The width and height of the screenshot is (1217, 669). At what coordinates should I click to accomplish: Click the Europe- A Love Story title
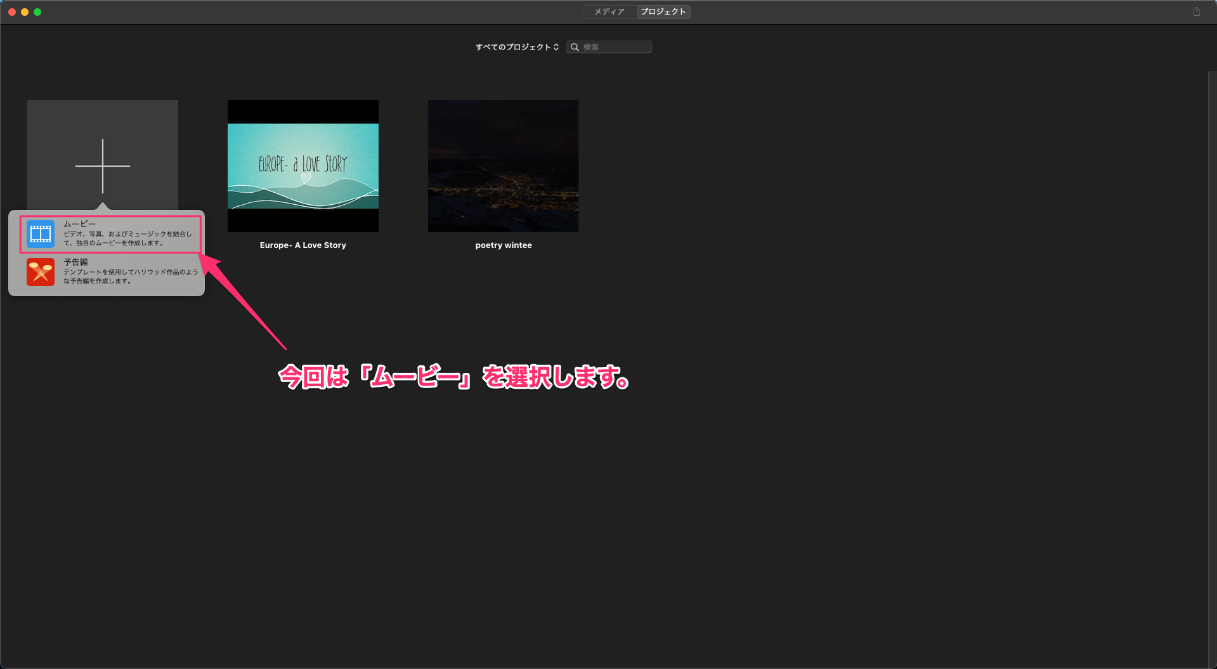[x=303, y=245]
